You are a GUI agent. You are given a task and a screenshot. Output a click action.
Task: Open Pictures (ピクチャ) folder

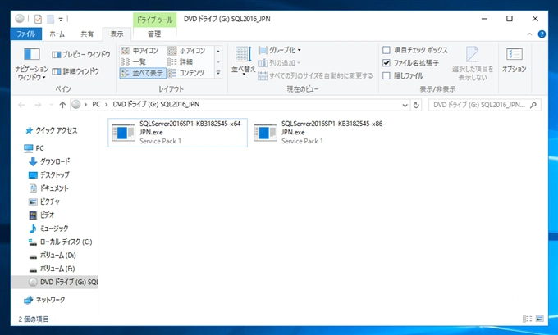pyautogui.click(x=44, y=201)
